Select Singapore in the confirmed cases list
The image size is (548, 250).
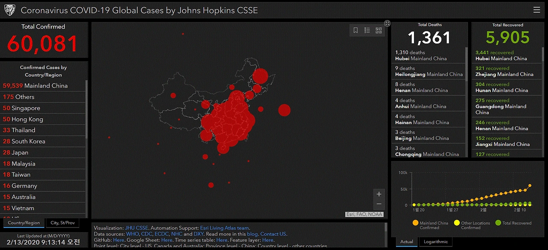point(43,108)
